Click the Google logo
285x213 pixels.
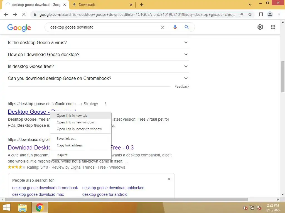pos(19,27)
